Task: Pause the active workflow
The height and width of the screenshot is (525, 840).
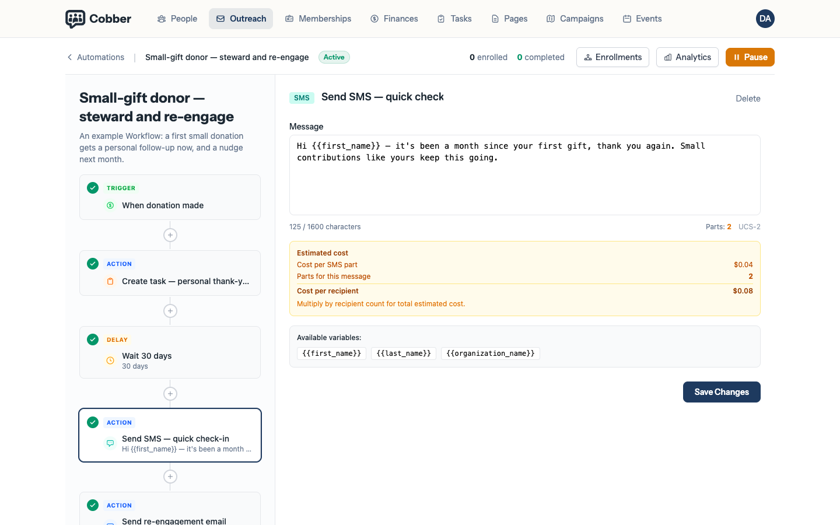Action: 750,57
